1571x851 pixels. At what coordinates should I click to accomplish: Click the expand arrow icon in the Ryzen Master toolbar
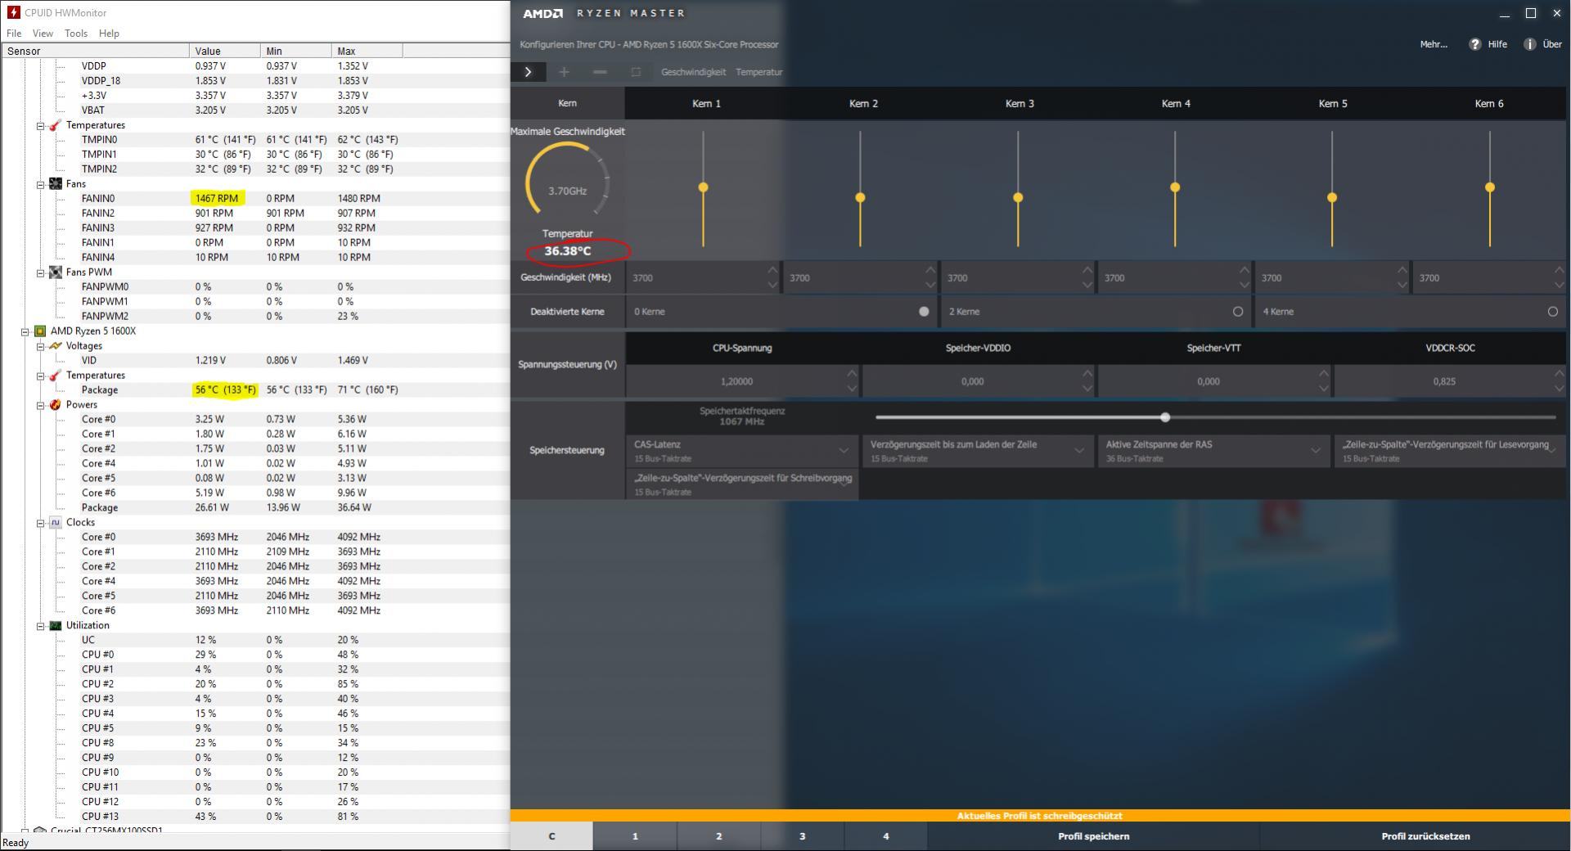529,72
